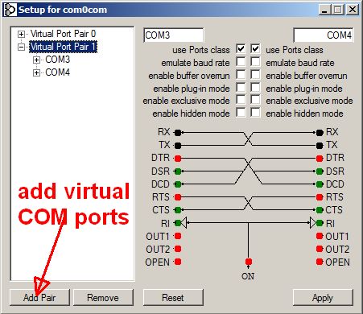Enable exclusive mode for COM3
Screen dimensions: 363x314
click(241, 100)
